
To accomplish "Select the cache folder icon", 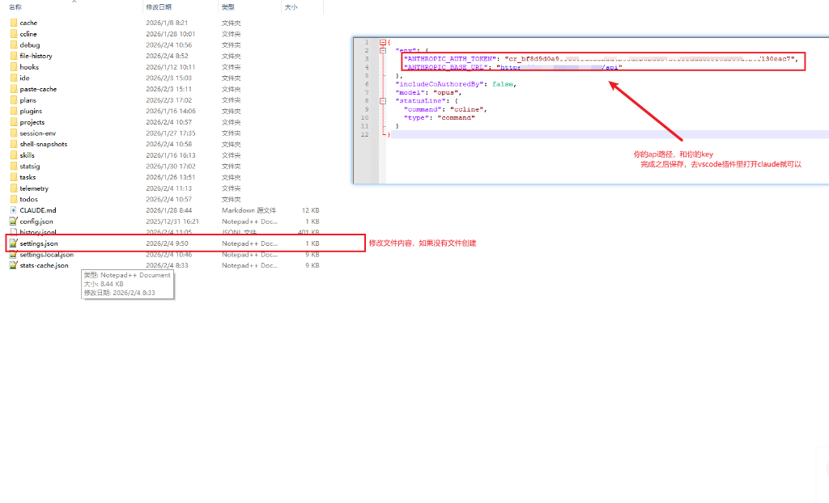I will [14, 23].
